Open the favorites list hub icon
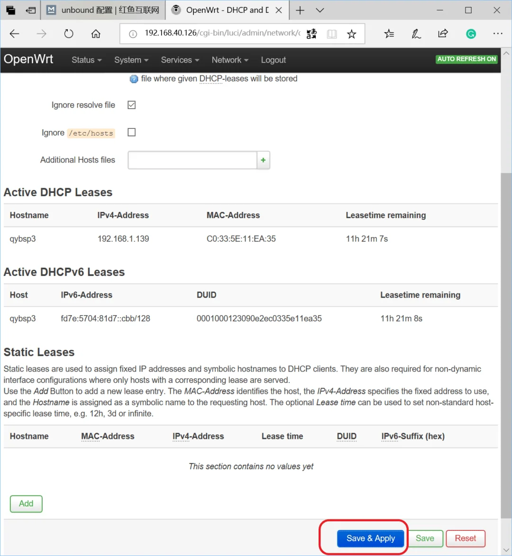512x556 pixels. pos(389,34)
